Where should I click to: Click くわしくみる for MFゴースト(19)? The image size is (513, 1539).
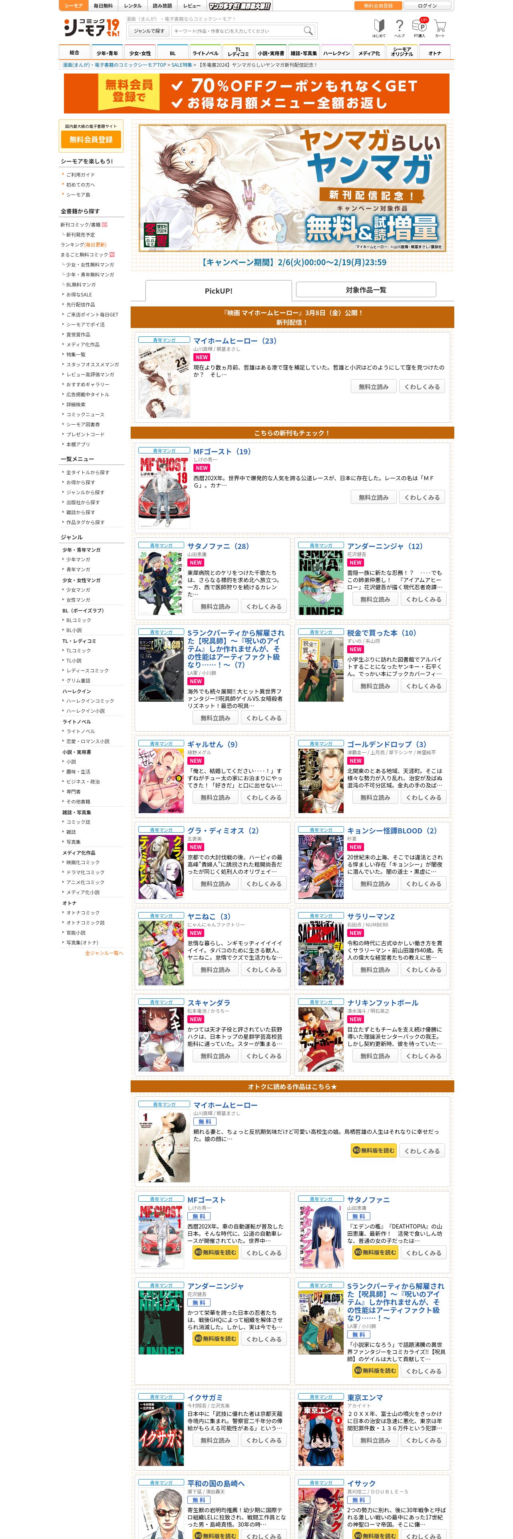point(422,497)
